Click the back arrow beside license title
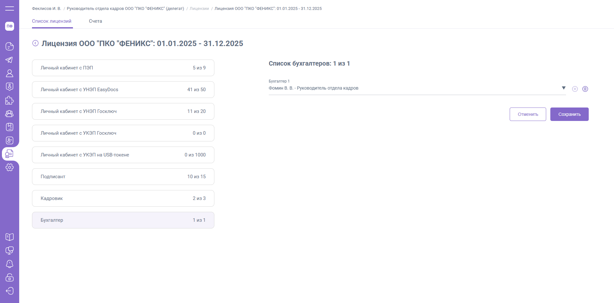Image resolution: width=614 pixels, height=303 pixels. [x=36, y=43]
